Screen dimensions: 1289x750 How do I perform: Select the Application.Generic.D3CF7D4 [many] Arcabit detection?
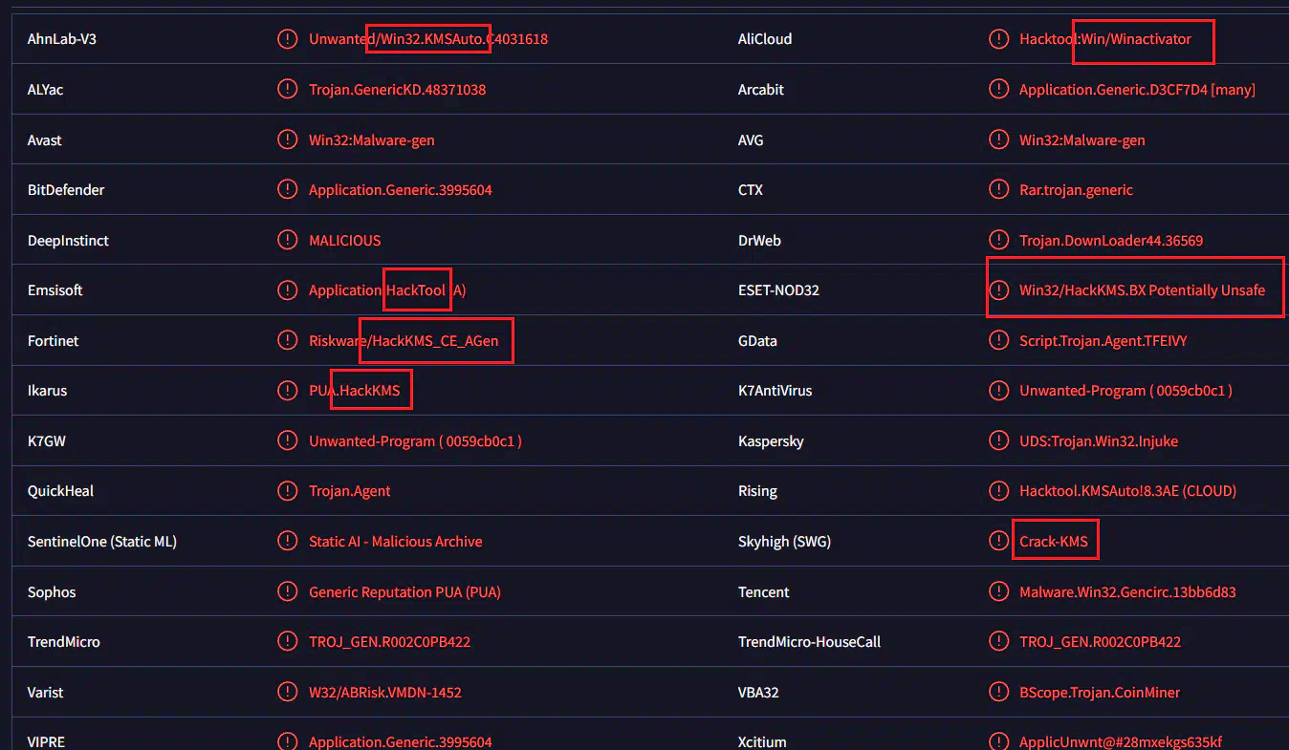click(x=1137, y=90)
